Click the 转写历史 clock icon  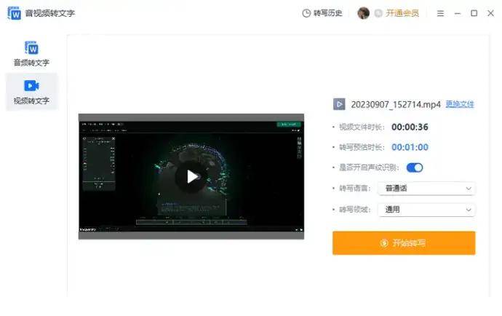tap(306, 13)
